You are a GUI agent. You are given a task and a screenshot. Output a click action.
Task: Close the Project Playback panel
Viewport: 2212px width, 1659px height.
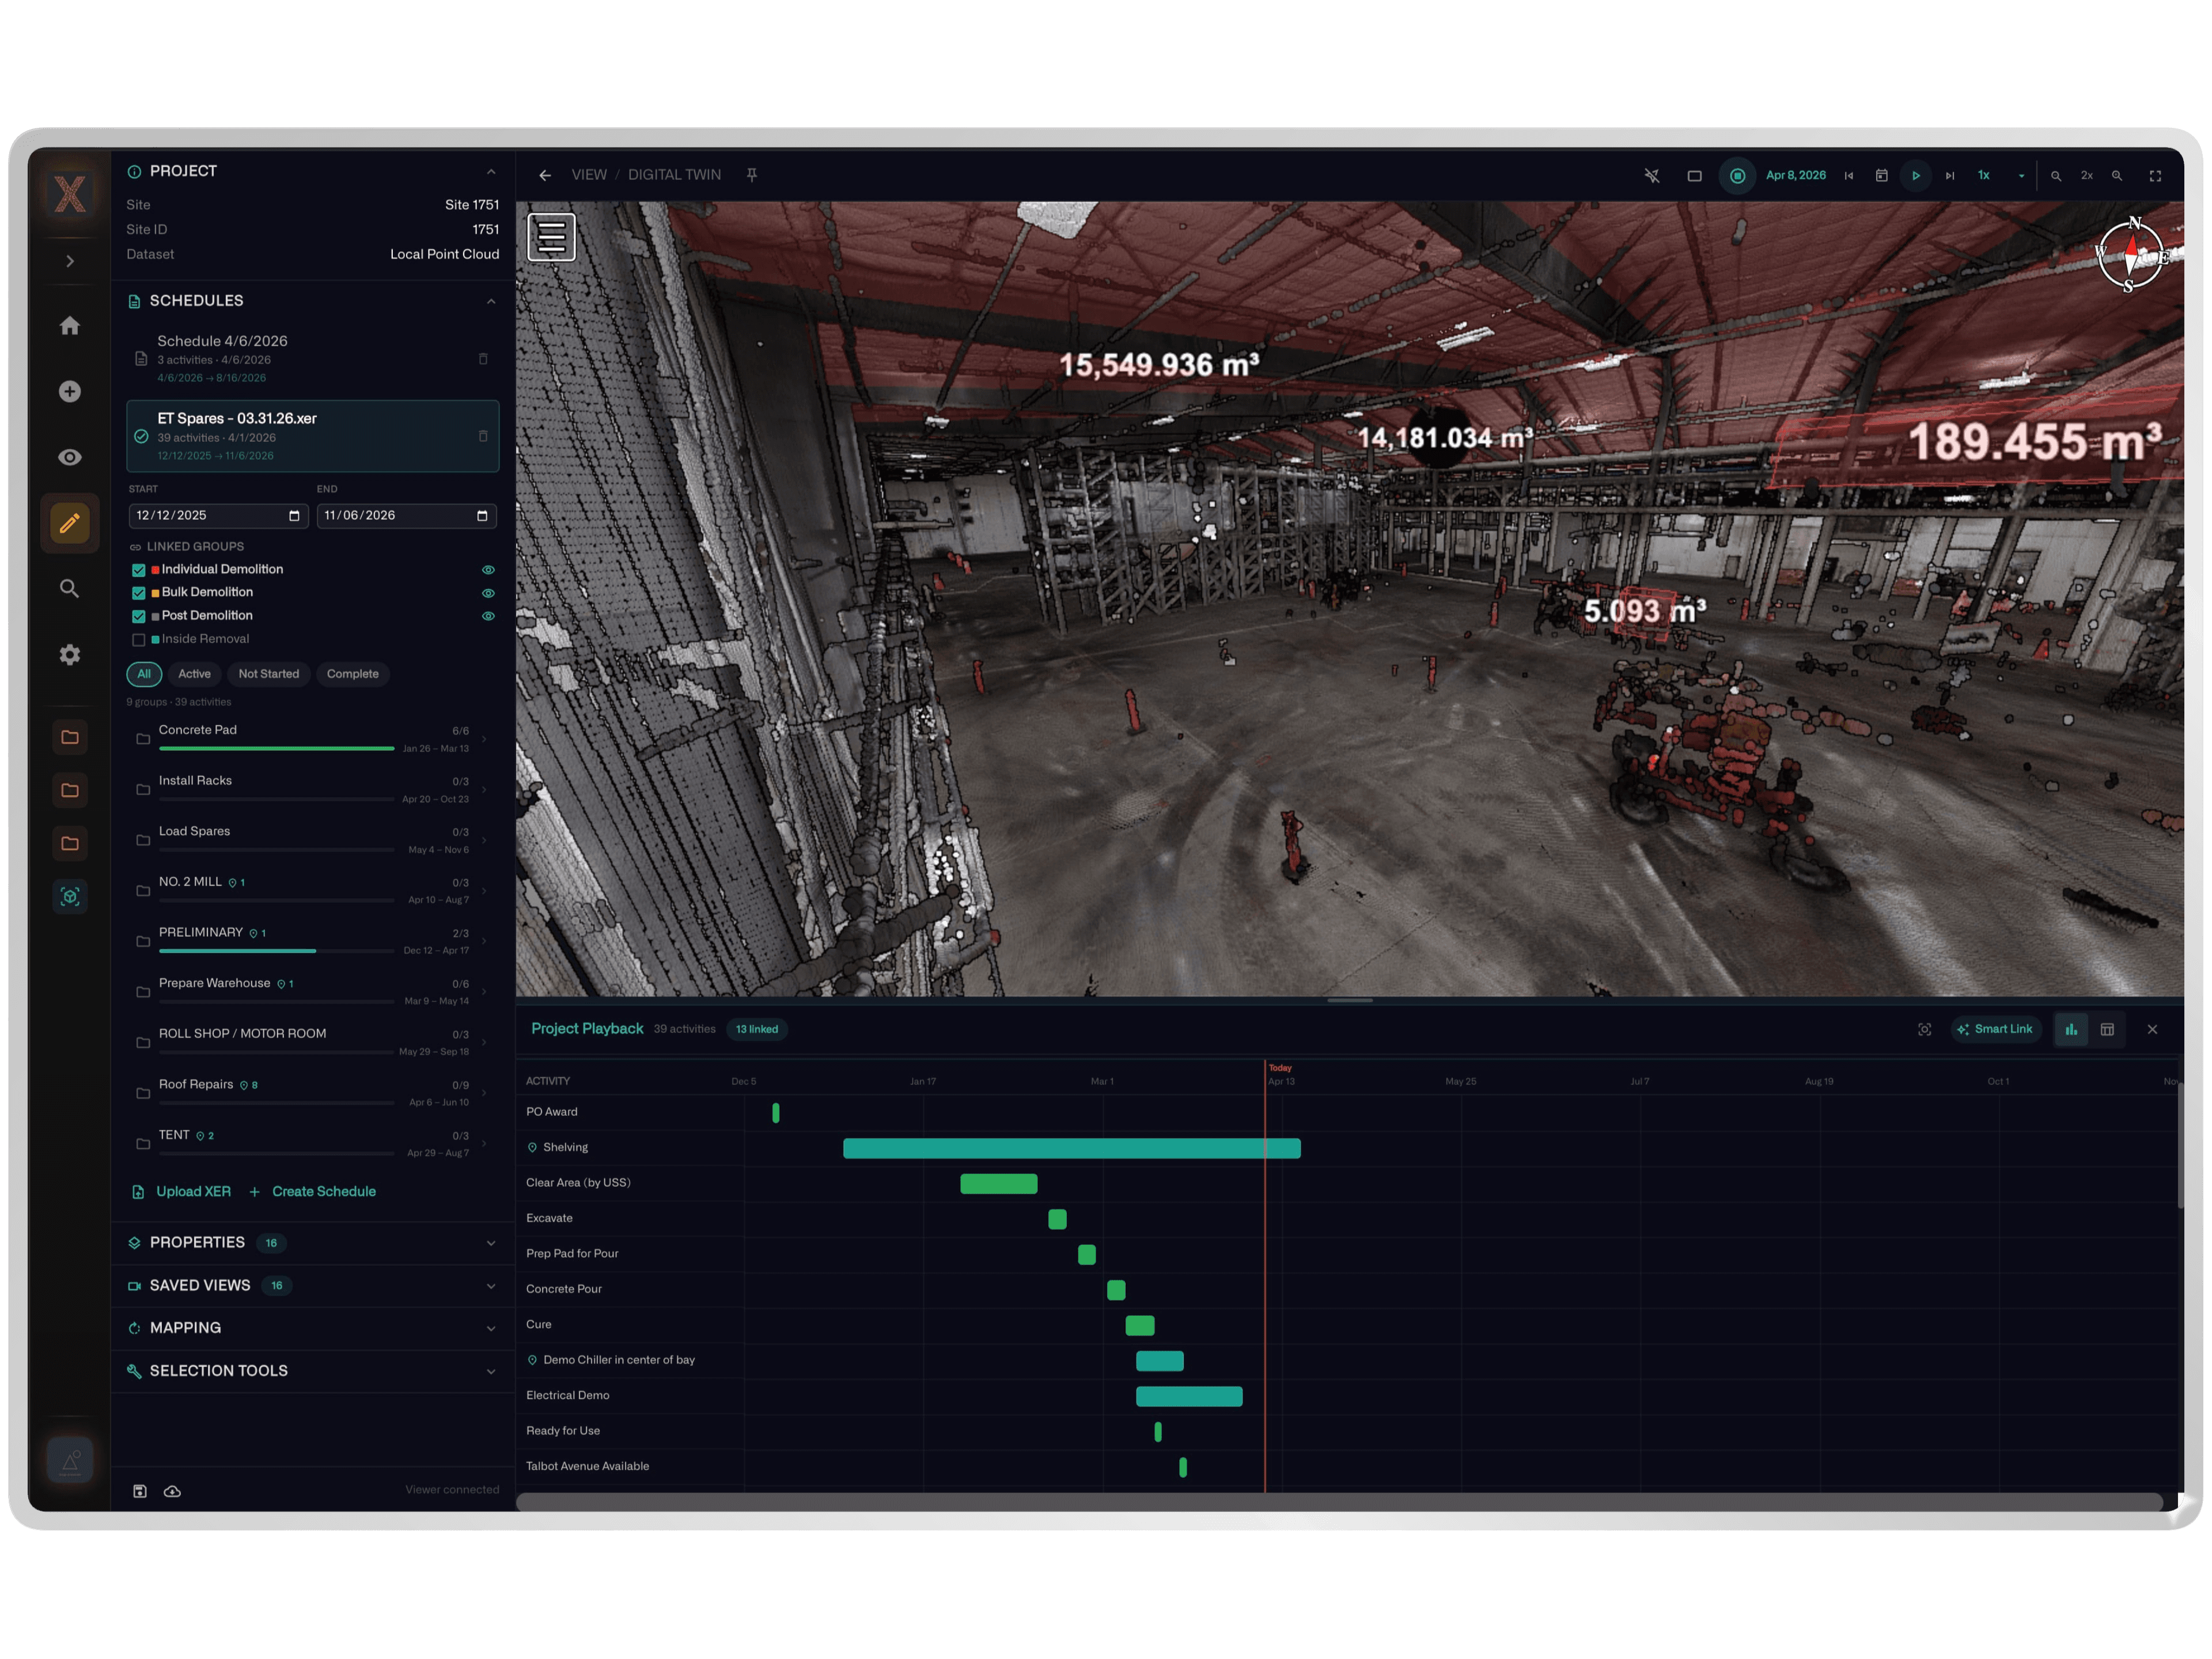click(2152, 1030)
